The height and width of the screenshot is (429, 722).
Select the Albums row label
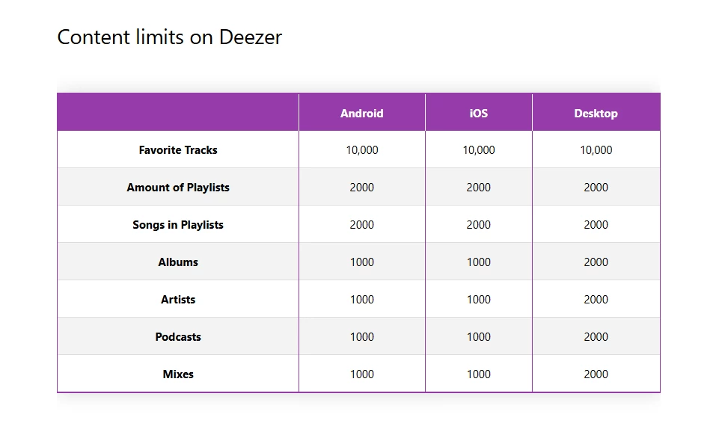(x=178, y=262)
